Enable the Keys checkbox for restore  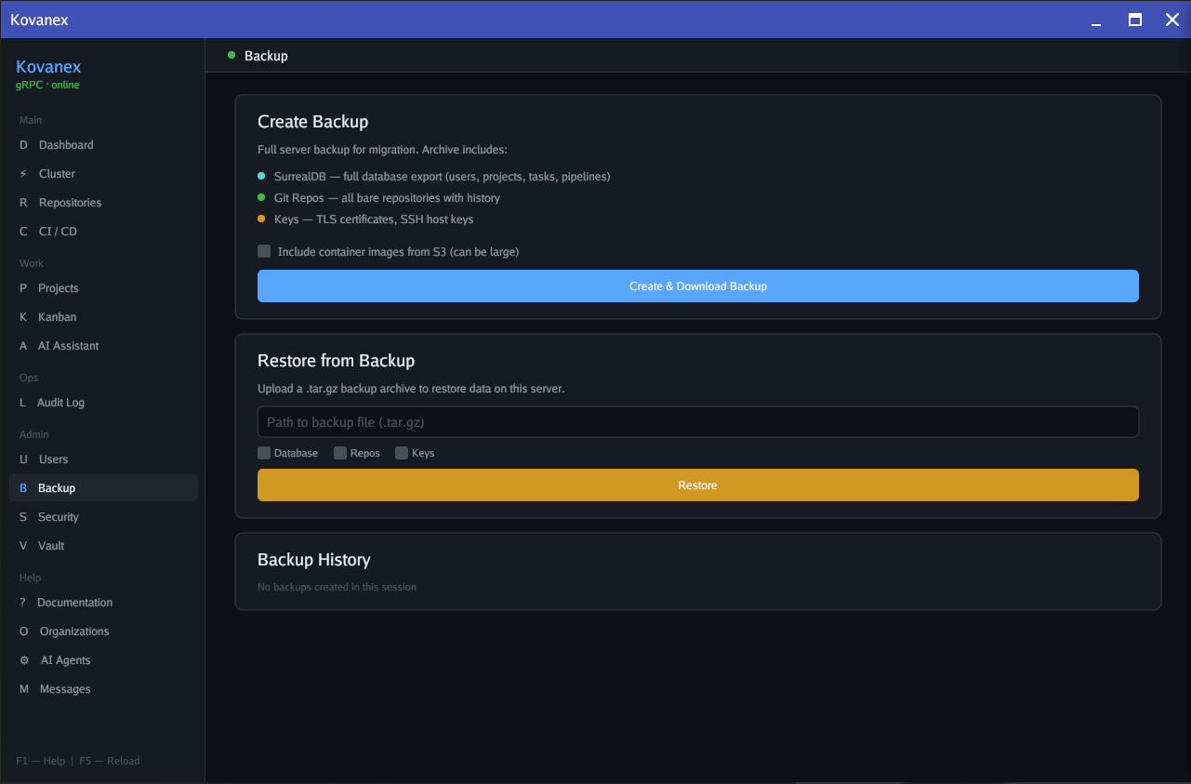point(401,452)
